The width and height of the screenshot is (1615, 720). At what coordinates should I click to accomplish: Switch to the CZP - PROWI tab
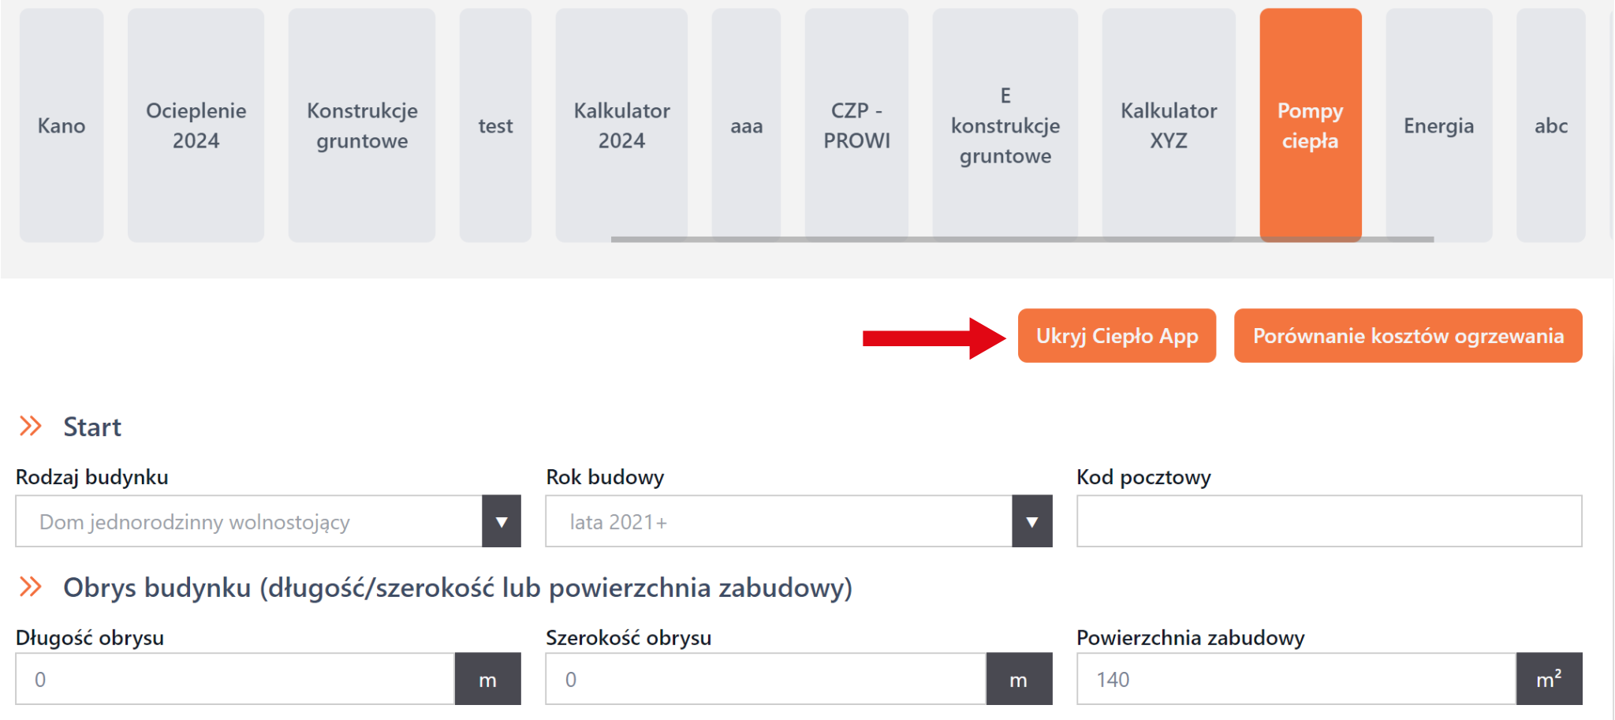(856, 125)
